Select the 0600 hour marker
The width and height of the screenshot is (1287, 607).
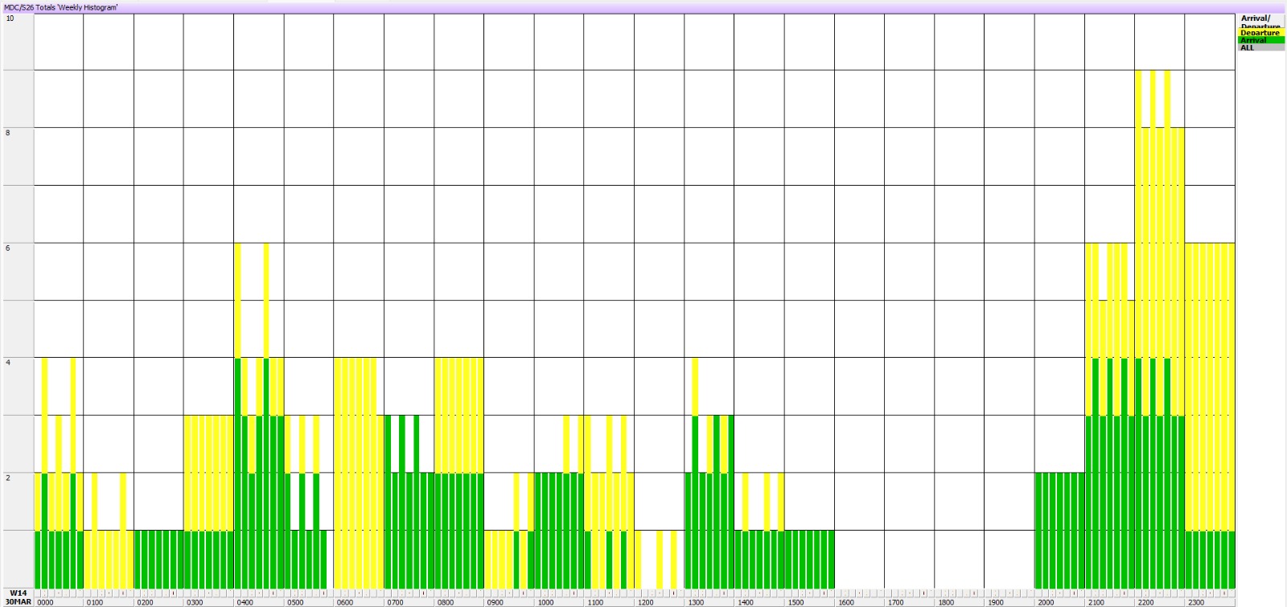pos(345,602)
